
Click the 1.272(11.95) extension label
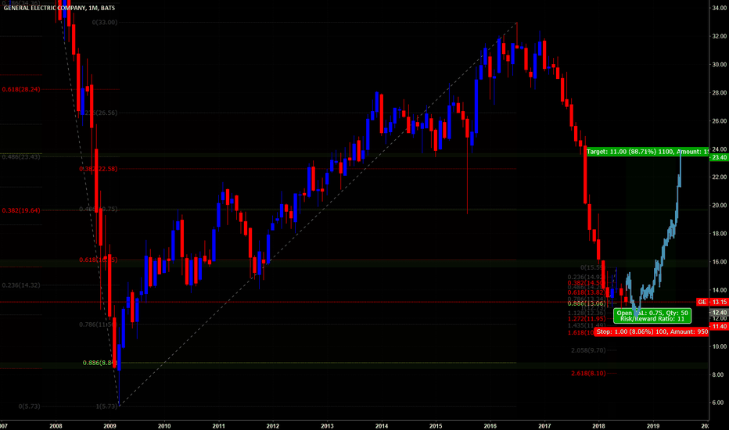tap(587, 318)
